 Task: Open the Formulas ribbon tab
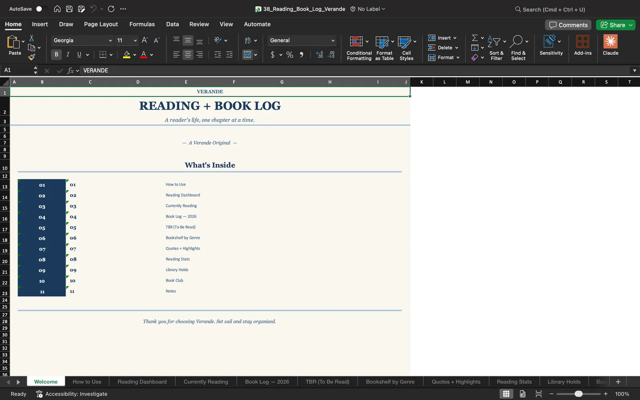[142, 24]
